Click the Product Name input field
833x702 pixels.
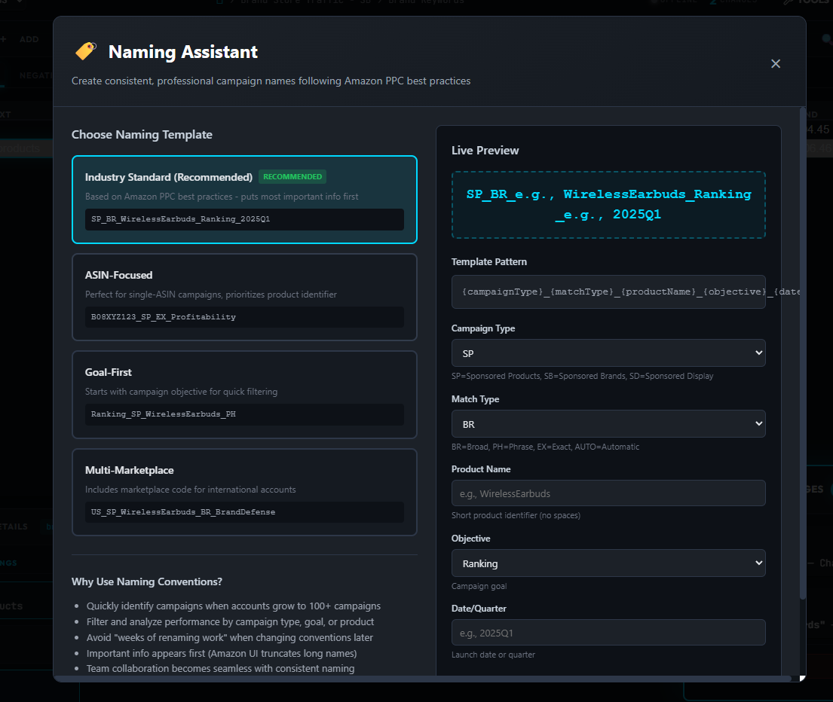click(x=608, y=493)
